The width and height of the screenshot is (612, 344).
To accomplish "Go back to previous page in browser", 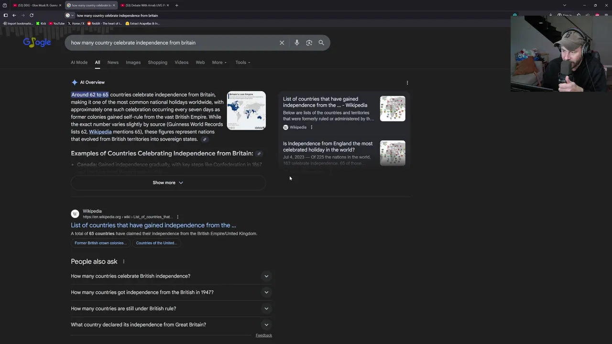I will pos(14,15).
